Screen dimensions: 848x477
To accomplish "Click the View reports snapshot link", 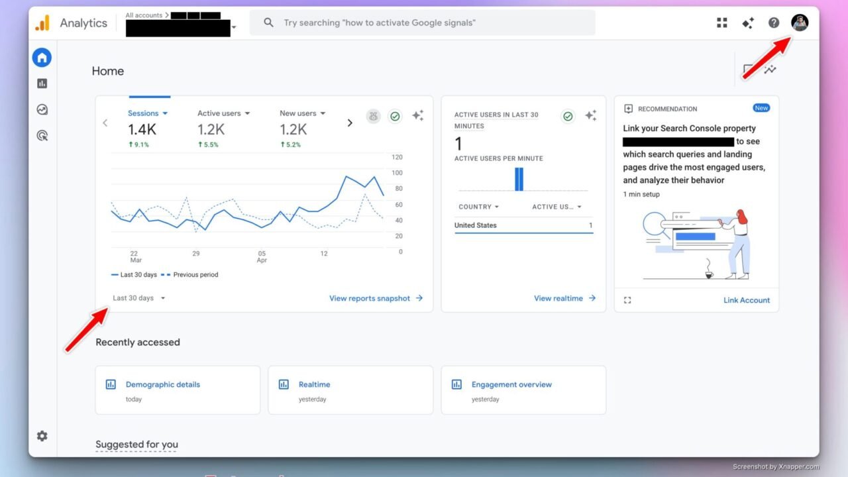I will tap(376, 298).
